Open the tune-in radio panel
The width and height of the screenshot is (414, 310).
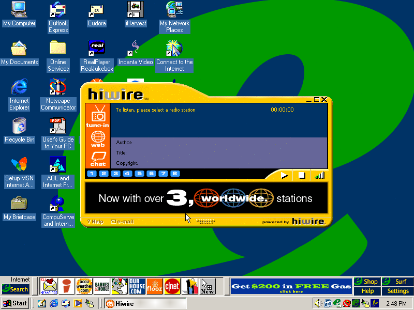pos(98,116)
